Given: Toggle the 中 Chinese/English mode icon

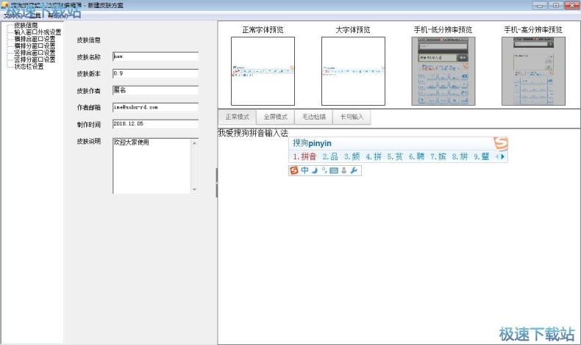Looking at the screenshot, I should point(304,170).
